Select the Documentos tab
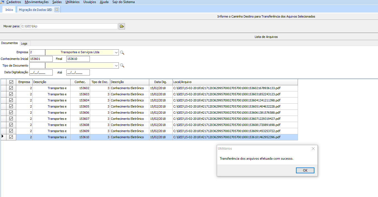 tap(9, 43)
